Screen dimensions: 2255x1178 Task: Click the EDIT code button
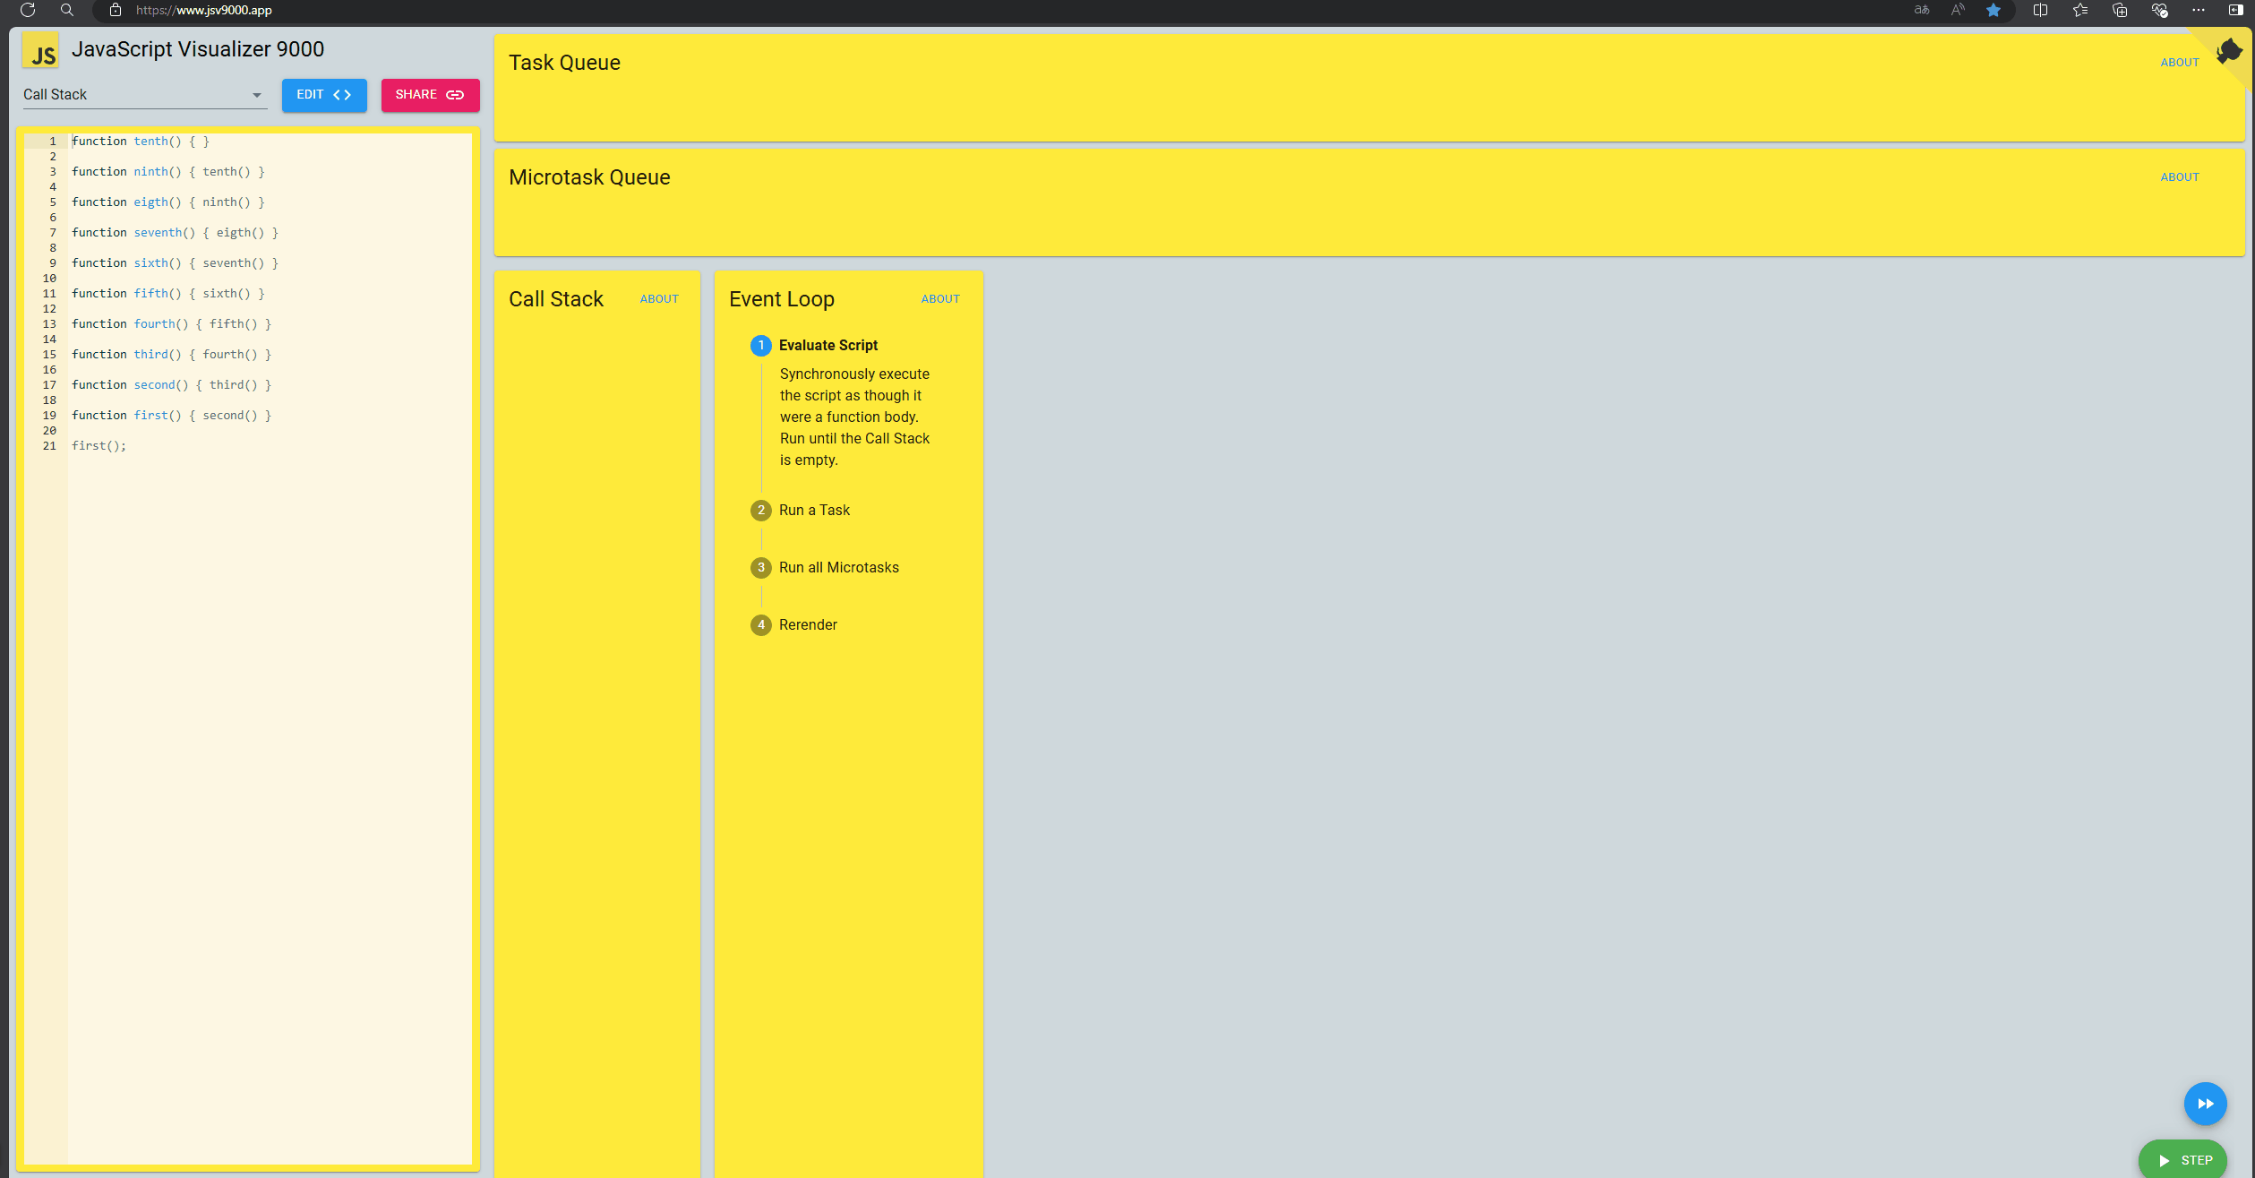coord(323,95)
